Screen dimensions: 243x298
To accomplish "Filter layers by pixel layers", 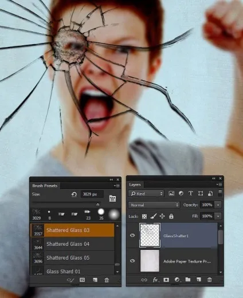I will tap(171, 193).
